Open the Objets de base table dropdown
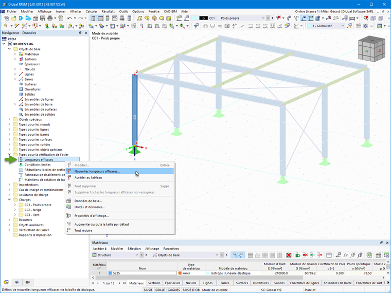This screenshot has height=293, width=391. pyautogui.click(x=217, y=255)
